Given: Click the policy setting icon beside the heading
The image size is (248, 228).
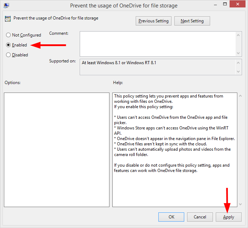Looking at the screenshot, I should (x=8, y=19).
